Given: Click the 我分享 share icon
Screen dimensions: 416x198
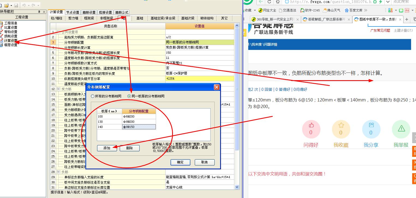Looking at the screenshot, I should pos(371,125).
